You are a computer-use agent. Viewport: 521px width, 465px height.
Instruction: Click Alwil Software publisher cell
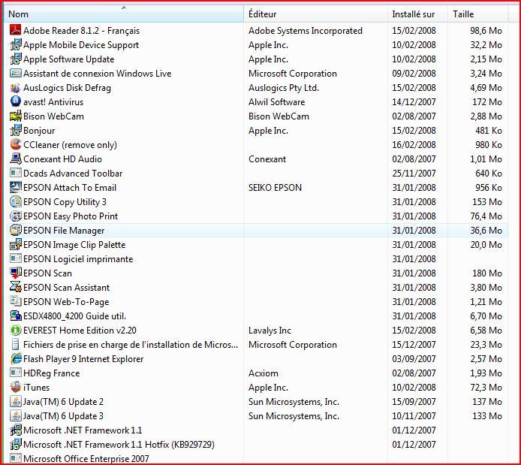[x=276, y=102]
